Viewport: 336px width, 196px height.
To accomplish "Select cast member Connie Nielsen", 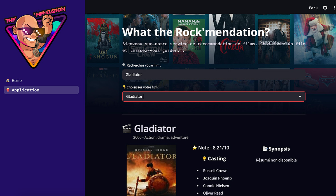I will tap(216, 186).
